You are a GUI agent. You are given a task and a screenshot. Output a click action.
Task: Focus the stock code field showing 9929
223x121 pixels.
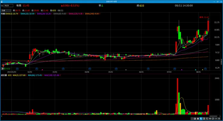(8, 6)
